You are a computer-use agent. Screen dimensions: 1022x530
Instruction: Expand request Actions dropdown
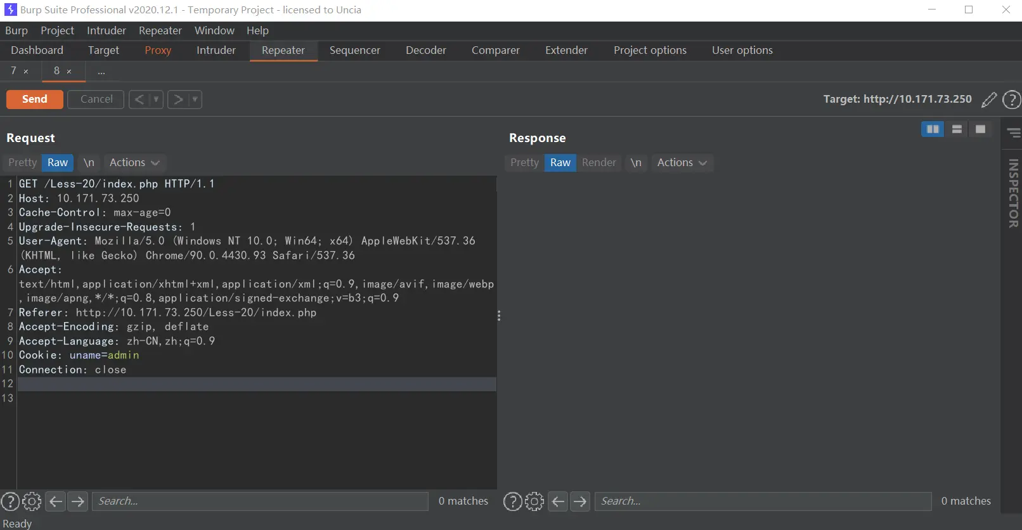[x=134, y=163]
